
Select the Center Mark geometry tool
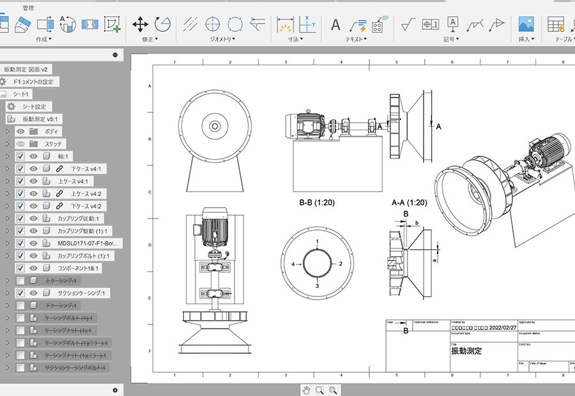pyautogui.click(x=212, y=24)
